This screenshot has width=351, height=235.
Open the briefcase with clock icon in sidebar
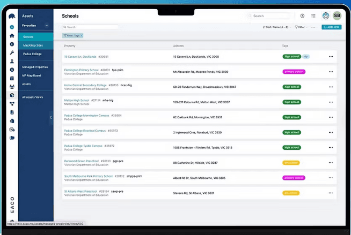(x=12, y=129)
